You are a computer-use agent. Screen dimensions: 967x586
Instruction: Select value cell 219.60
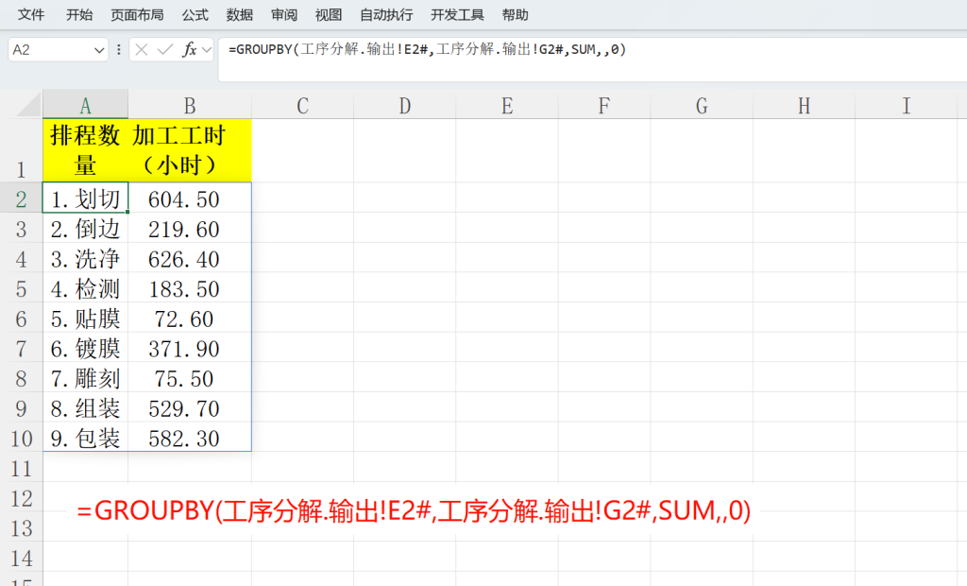190,227
